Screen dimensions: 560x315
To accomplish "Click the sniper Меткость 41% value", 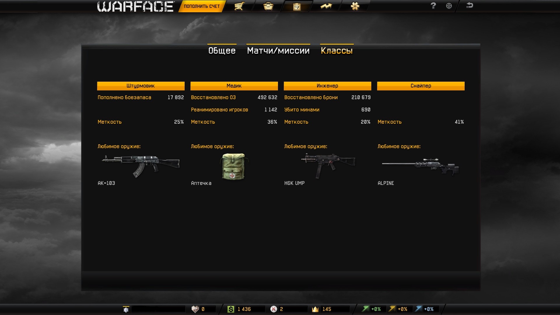I will [459, 122].
